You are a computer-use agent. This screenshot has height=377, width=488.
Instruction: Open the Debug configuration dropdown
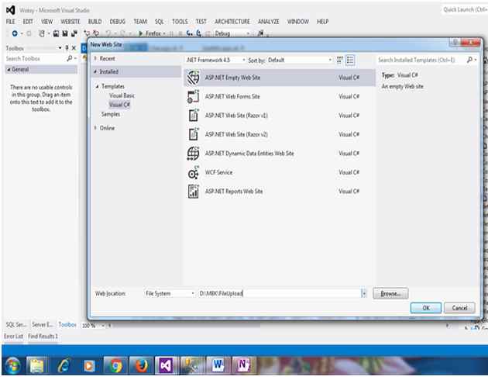click(x=232, y=33)
